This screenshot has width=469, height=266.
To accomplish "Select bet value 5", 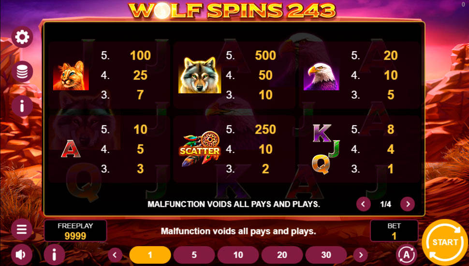I will click(x=194, y=255).
